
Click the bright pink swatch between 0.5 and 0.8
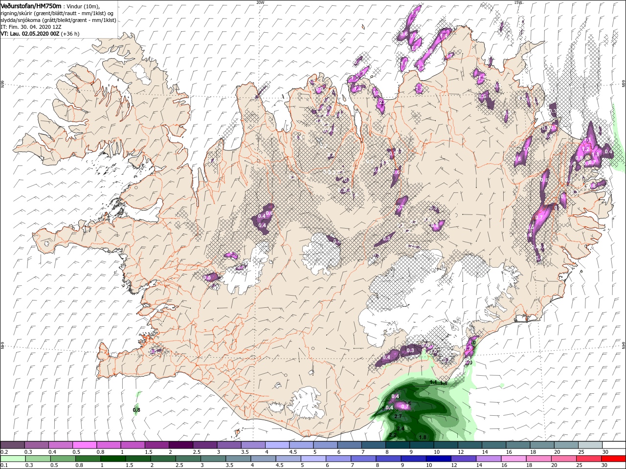pyautogui.click(x=85, y=445)
